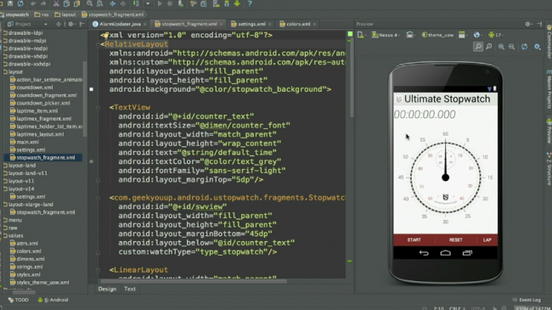This screenshot has height=310, width=552.
Task: Click the Find magnifier icon
Action: click(x=89, y=3)
